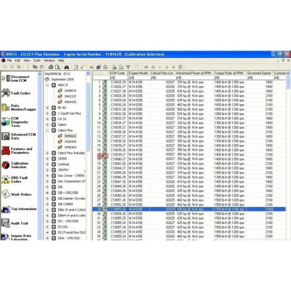
Task: Click the connect to ECM computers toolbar icon
Action: point(98,67)
